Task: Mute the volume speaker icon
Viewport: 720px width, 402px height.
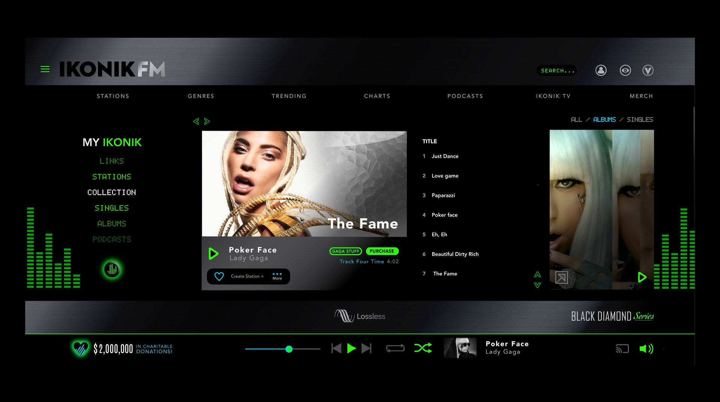Action: pos(646,349)
